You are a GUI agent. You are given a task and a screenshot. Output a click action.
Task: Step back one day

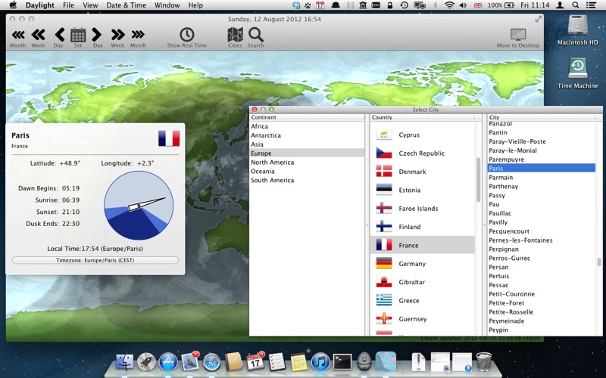click(58, 35)
